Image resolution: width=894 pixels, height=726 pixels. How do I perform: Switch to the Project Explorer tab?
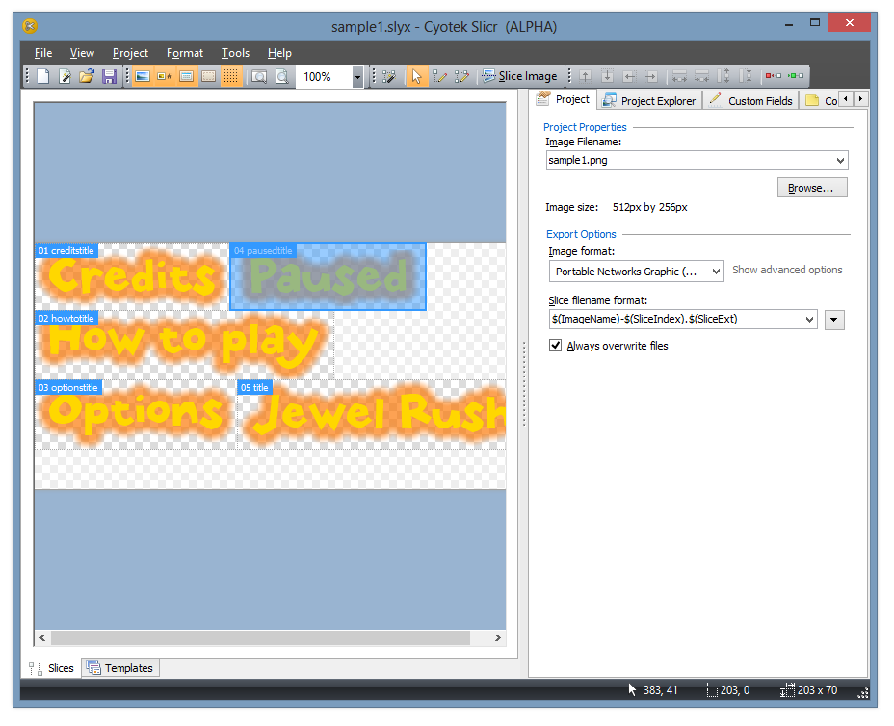(649, 100)
